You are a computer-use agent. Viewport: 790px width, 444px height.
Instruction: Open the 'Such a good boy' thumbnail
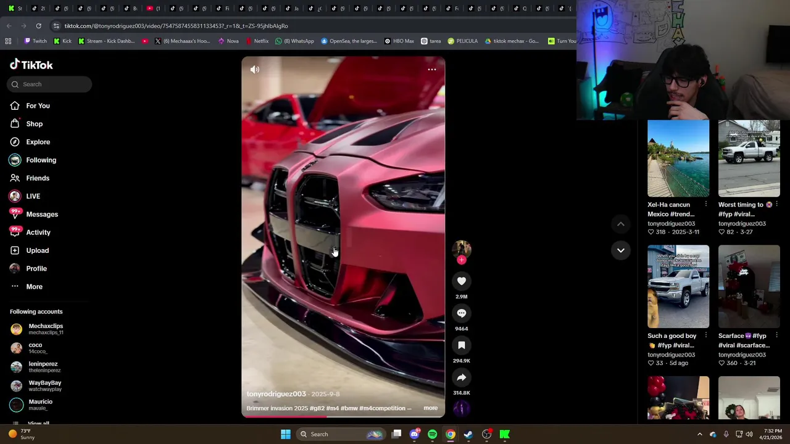(x=678, y=287)
